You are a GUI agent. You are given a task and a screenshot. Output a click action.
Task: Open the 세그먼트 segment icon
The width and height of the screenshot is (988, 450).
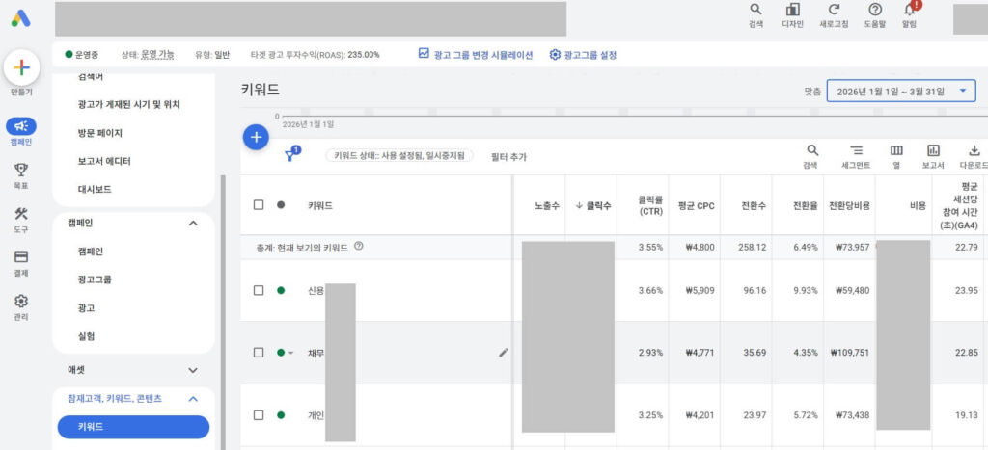[857, 150]
